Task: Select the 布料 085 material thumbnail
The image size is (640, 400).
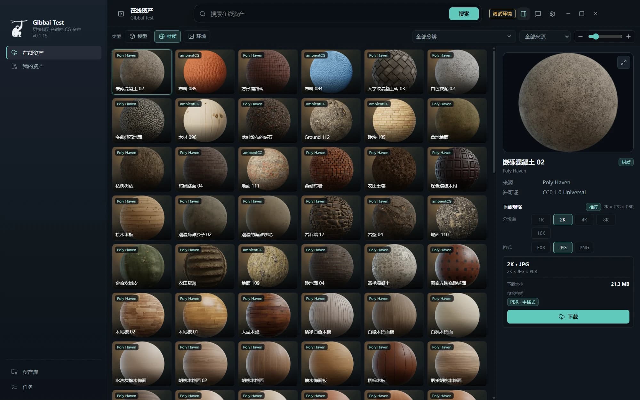Action: click(x=204, y=72)
